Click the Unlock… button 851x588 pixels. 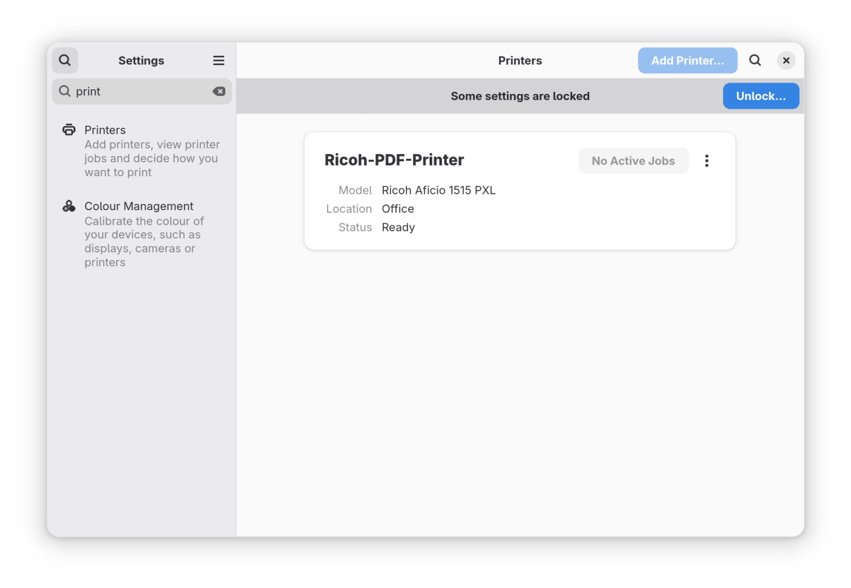761,96
